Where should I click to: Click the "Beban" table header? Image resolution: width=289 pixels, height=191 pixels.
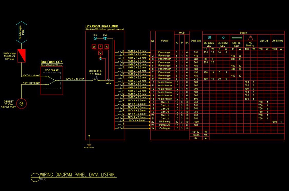243,33
